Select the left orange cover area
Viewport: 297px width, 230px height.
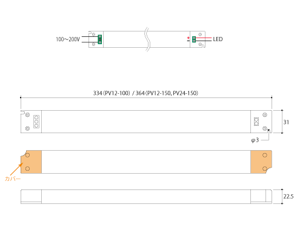pyautogui.click(x=32, y=162)
